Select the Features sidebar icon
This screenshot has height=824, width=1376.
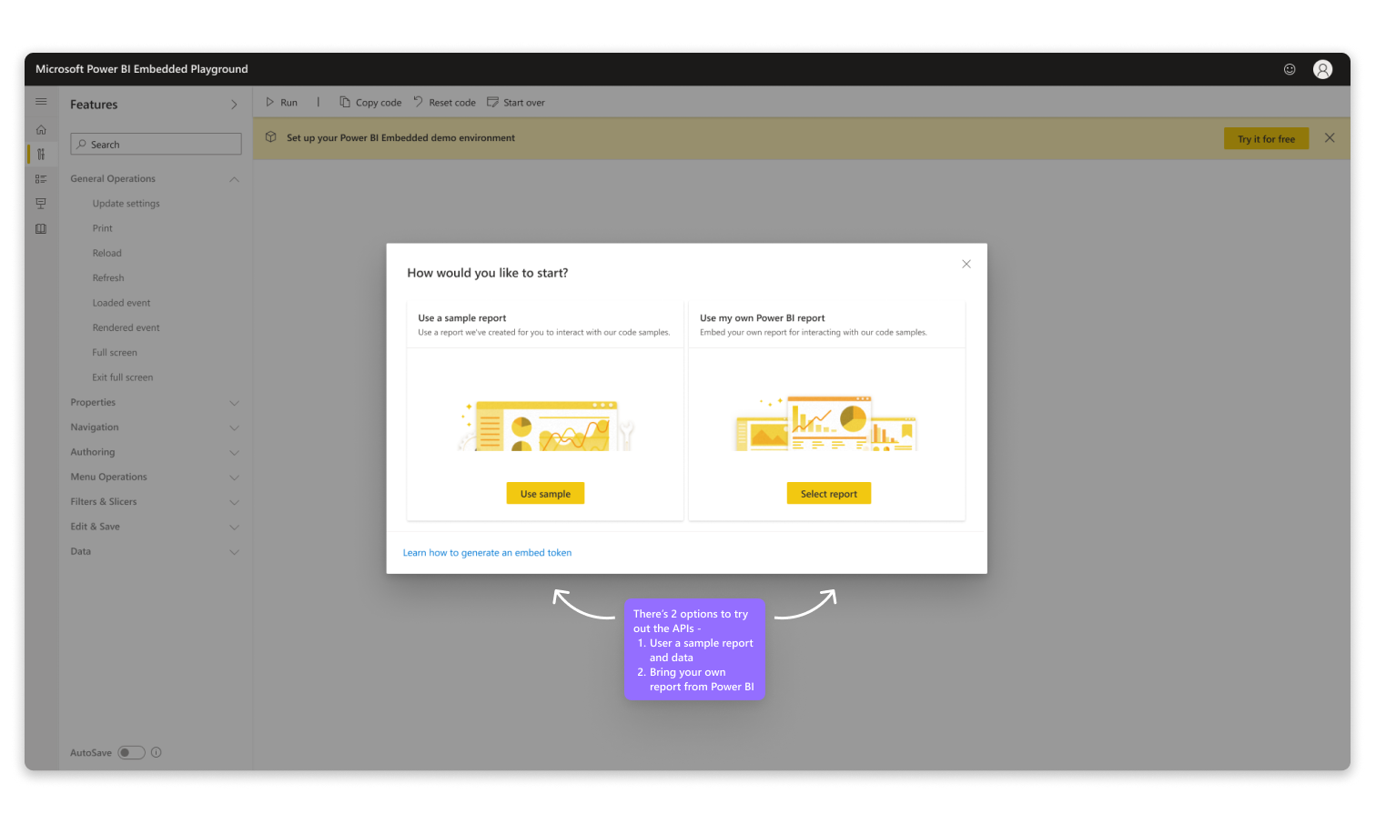(41, 155)
